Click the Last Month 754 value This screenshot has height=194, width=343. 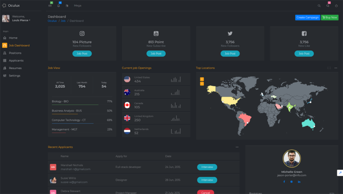[82, 86]
